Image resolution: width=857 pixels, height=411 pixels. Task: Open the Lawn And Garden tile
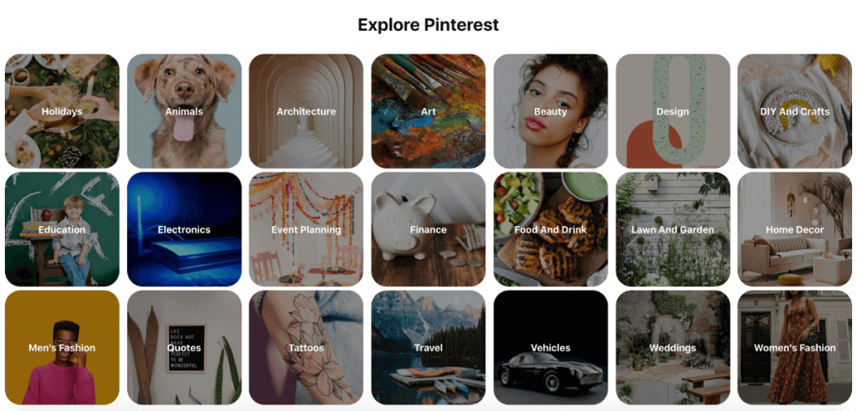[673, 229]
